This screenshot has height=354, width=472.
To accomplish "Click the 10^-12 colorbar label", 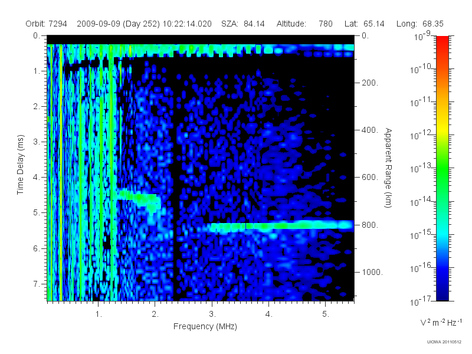I will [420, 135].
